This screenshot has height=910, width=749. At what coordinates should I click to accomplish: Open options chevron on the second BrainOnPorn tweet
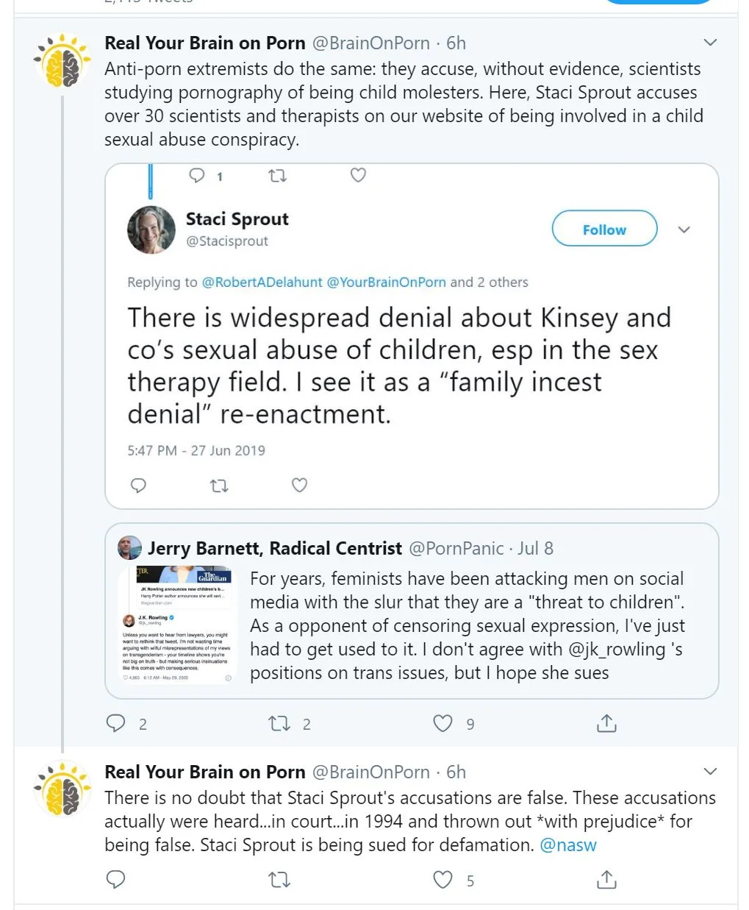[x=710, y=771]
